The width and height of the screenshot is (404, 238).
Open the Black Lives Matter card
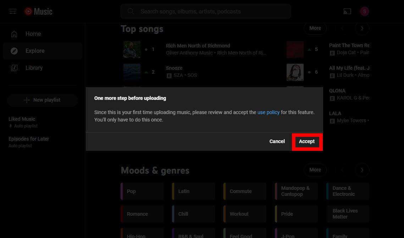348,214
